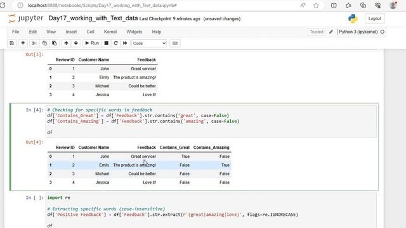Screen dimensions: 406x228
Task: Open browser split screen icon
Action: [334, 6]
